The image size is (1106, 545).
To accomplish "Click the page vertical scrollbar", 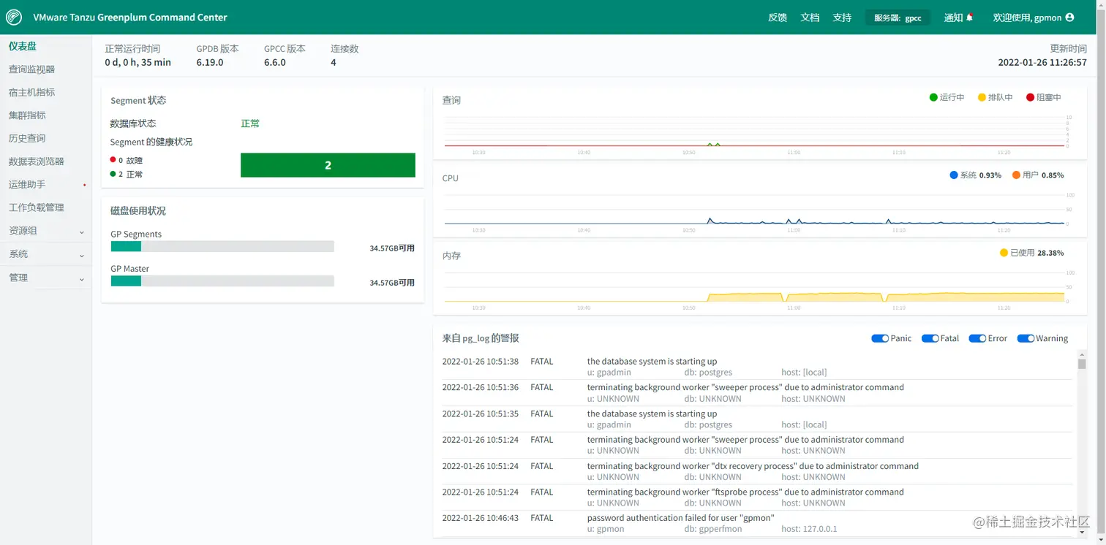I will [1101, 272].
